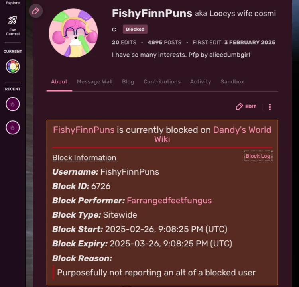299x287 pixels.
Task: Switch to the Sandbox tab
Action: (x=232, y=82)
